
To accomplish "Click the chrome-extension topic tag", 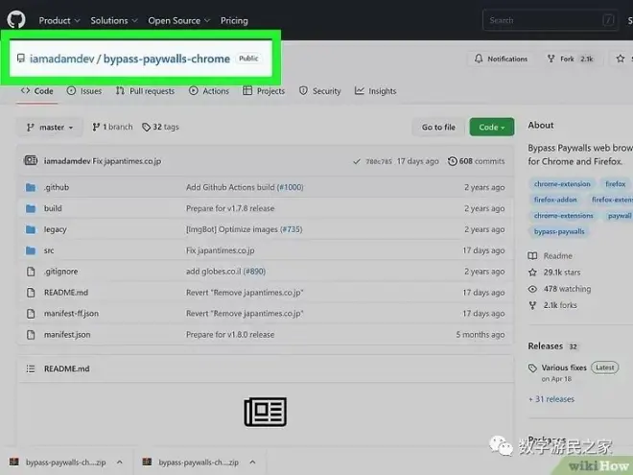I will (x=562, y=184).
